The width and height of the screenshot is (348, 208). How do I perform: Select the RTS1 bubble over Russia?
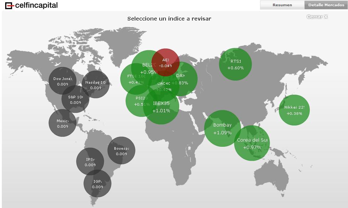[235, 65]
